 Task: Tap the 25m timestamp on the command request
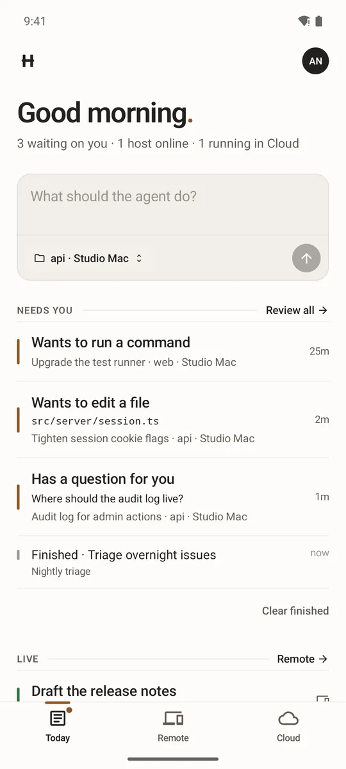pos(319,351)
